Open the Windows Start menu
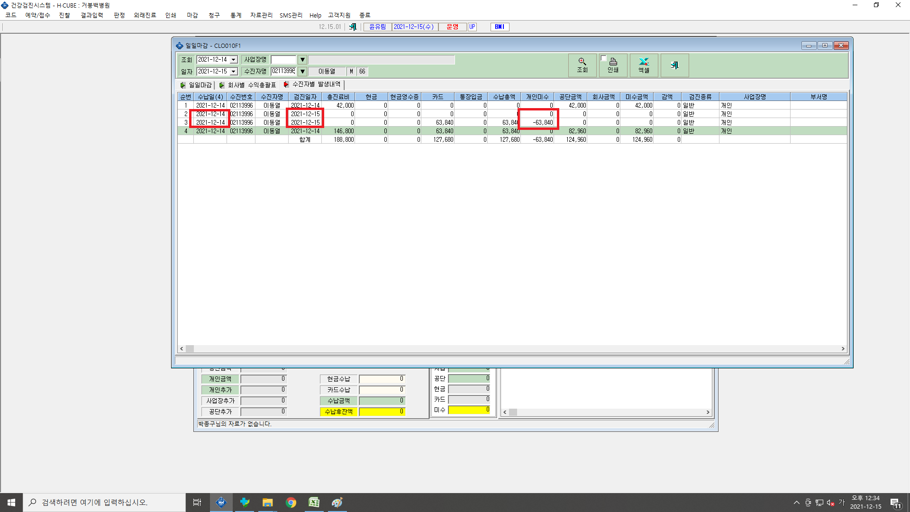Image resolution: width=910 pixels, height=512 pixels. [x=11, y=503]
